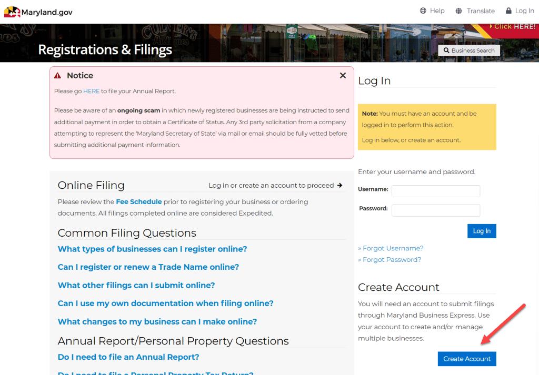Click the Username input field
Screen dimensions: 539x375
click(x=436, y=191)
